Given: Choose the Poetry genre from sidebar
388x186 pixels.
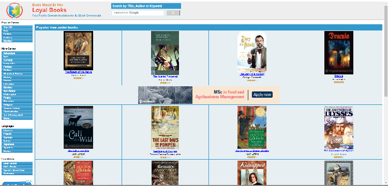Looking at the screenshot, I should point(17,98).
